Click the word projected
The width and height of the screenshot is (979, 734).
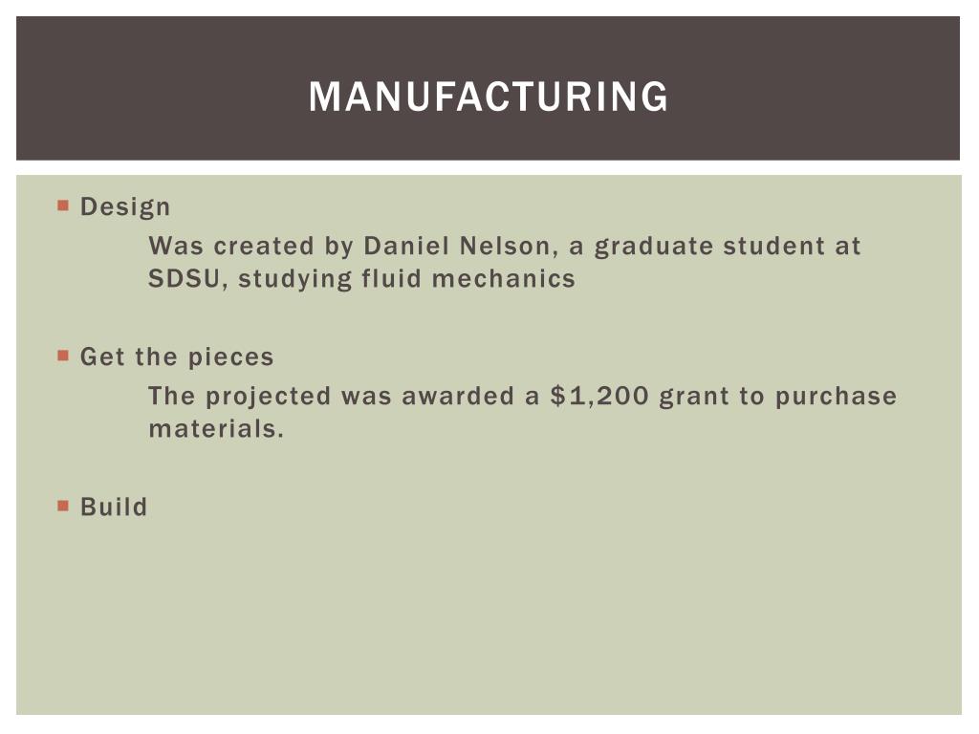tap(268, 398)
